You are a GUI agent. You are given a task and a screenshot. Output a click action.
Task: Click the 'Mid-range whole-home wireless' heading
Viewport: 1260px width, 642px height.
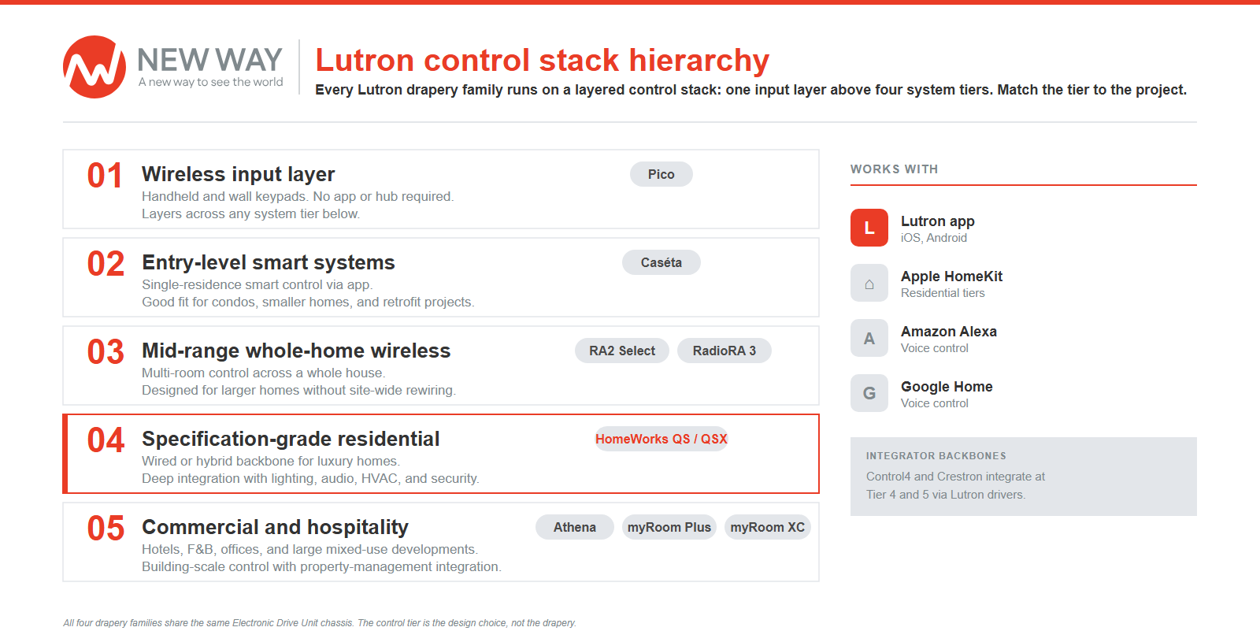click(296, 351)
